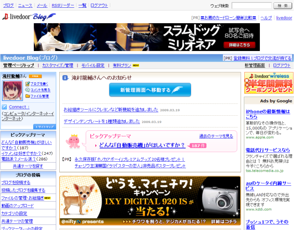Click the 新管理画面へ移動する button
Viewport: 294px width, 230px height.
(150, 90)
